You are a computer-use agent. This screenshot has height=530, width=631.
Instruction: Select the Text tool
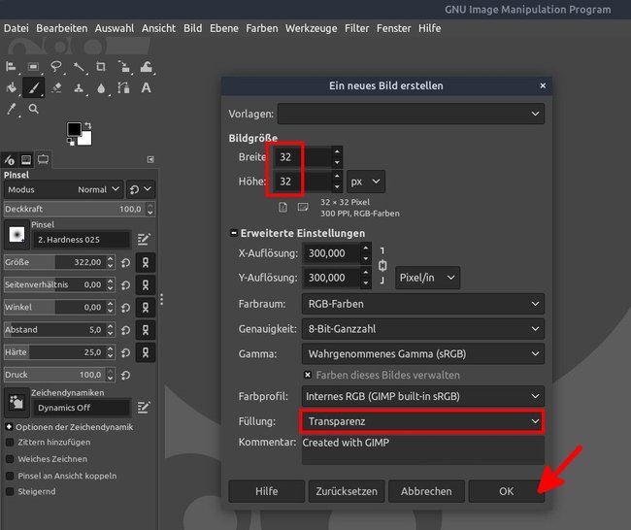(146, 87)
